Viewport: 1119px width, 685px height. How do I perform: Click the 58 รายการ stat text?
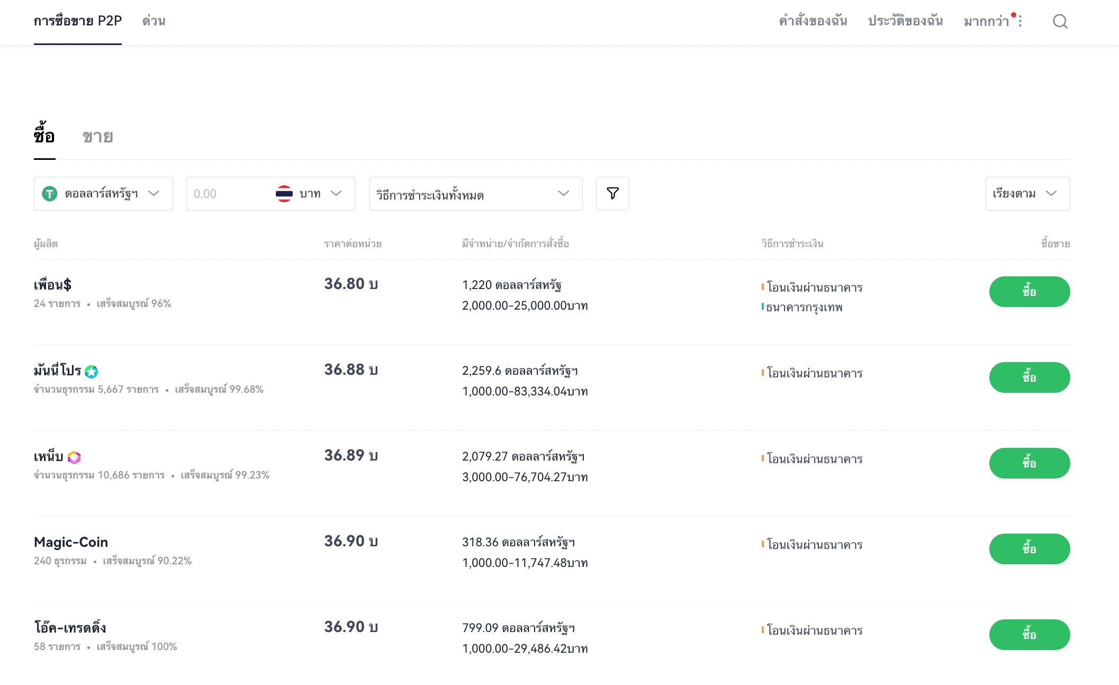point(57,647)
